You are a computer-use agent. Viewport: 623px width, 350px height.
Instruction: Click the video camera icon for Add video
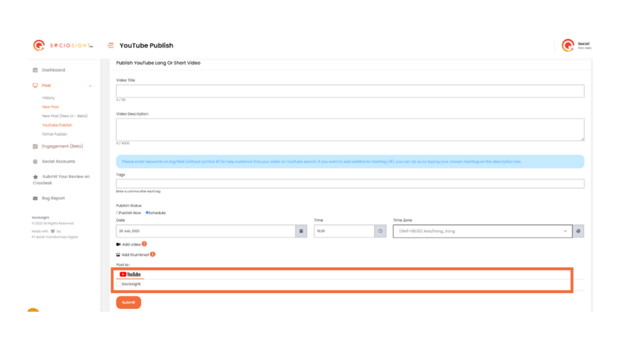pyautogui.click(x=119, y=244)
